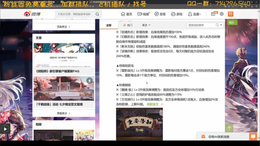Open the 发现 discover section
Viewport: 260px width, 146px height.
[160, 14]
